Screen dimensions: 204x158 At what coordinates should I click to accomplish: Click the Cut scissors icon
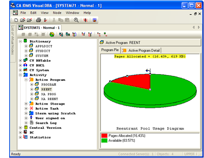coord(54,20)
